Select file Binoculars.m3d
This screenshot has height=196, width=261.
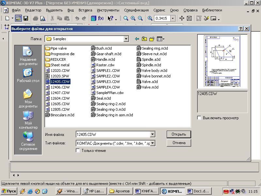tap(60, 115)
